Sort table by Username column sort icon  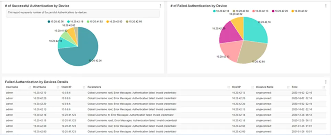click(x=30, y=87)
